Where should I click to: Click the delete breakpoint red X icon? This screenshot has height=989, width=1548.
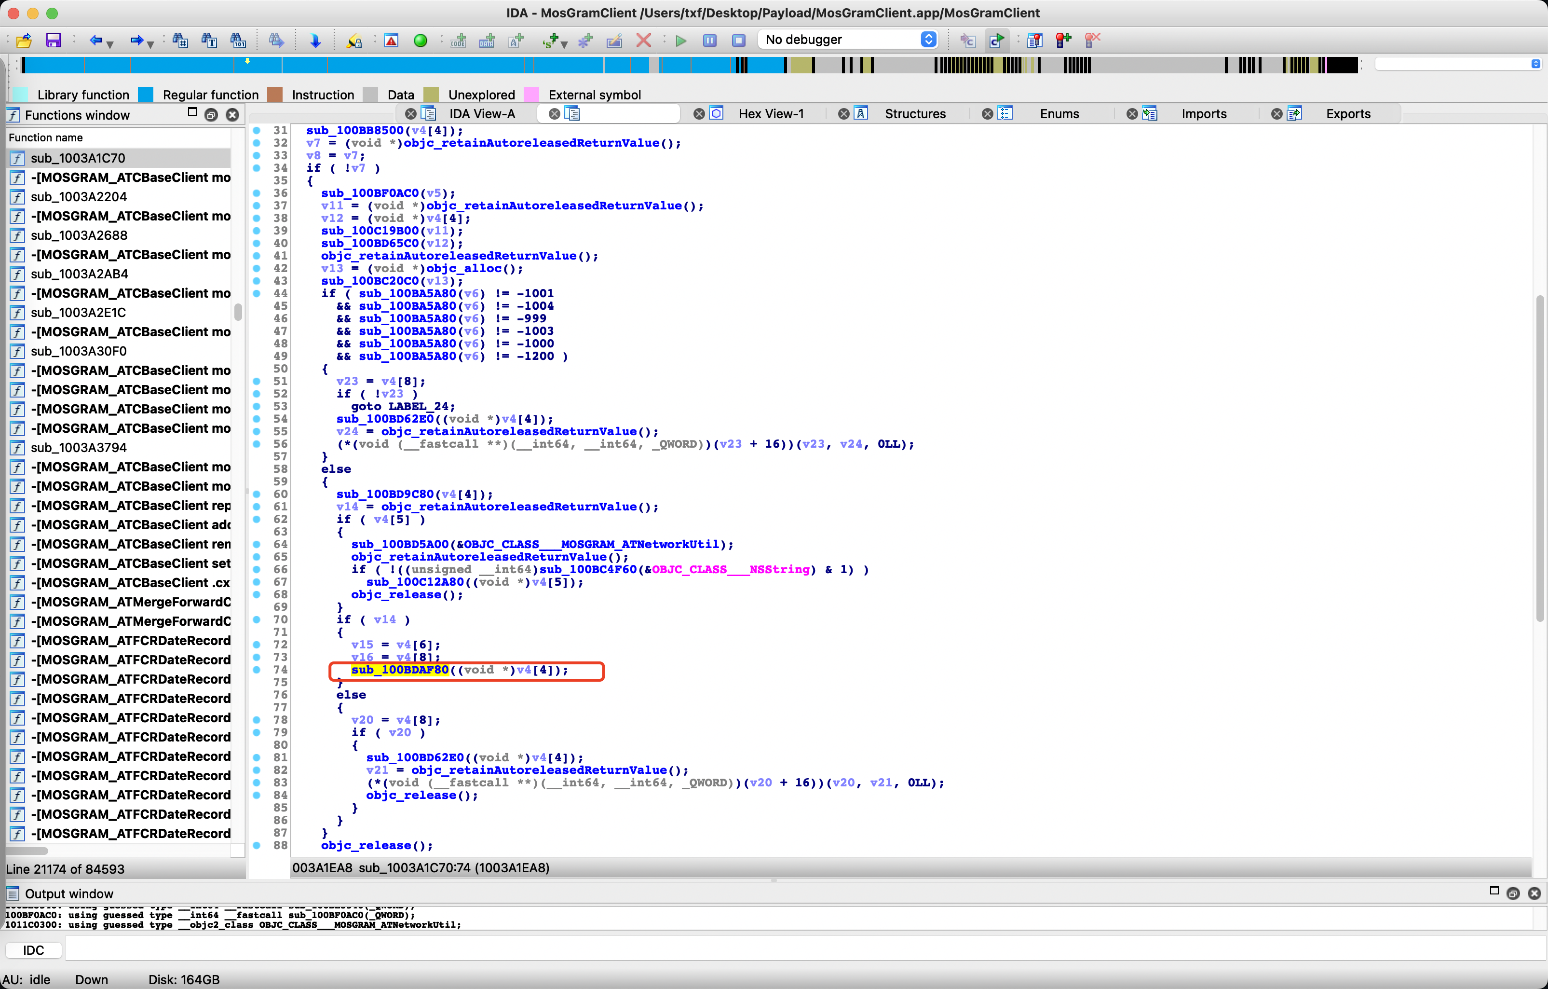[1092, 41]
